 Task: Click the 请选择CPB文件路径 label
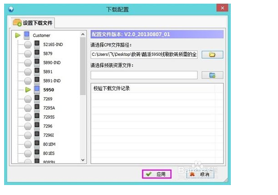point(111,45)
